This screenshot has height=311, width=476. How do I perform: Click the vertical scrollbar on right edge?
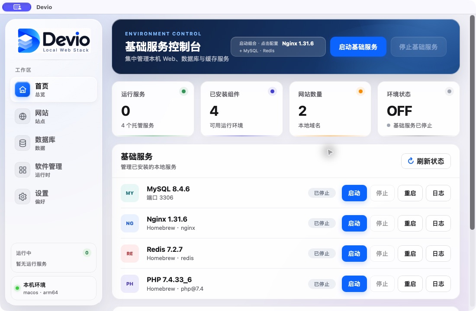pos(473,123)
